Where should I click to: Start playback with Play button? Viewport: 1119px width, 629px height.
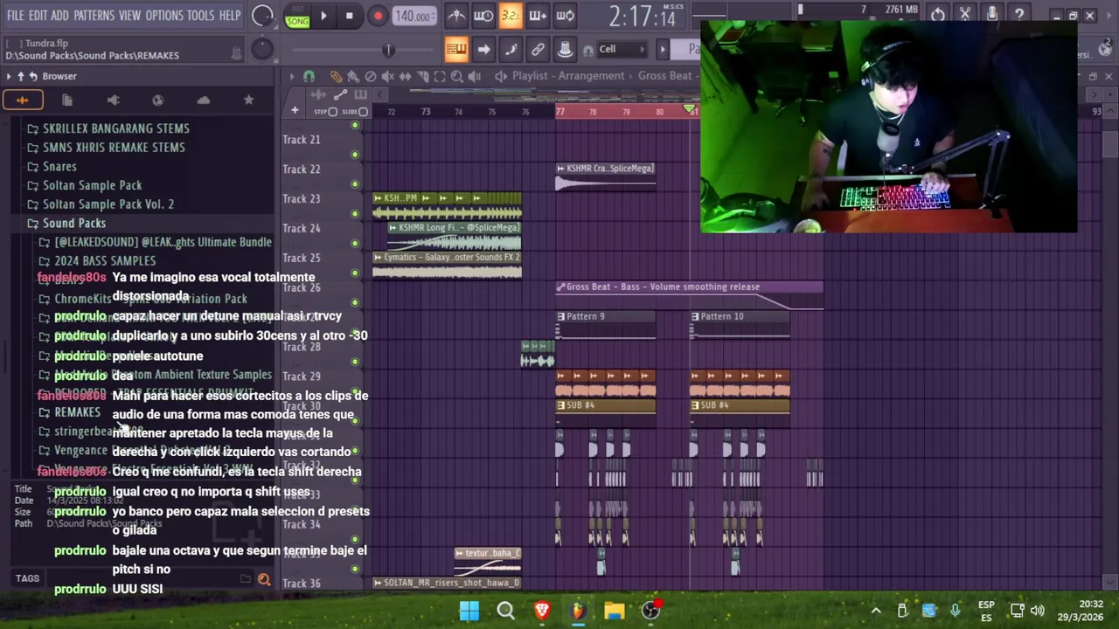click(x=323, y=16)
